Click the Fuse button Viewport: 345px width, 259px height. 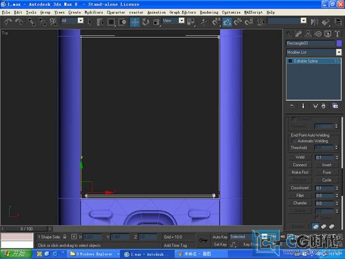327,172
